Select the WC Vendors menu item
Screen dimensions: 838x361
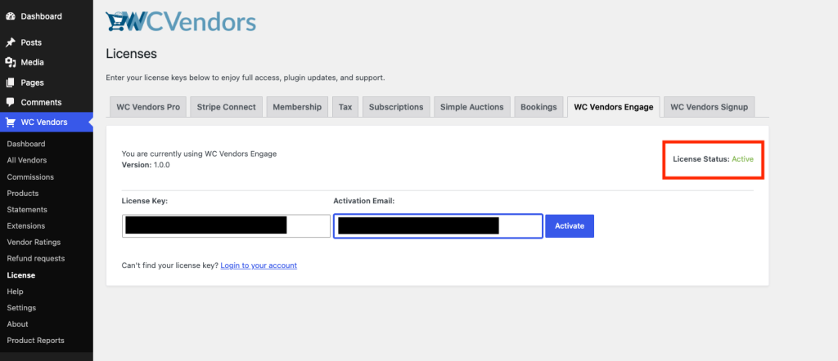(x=47, y=123)
